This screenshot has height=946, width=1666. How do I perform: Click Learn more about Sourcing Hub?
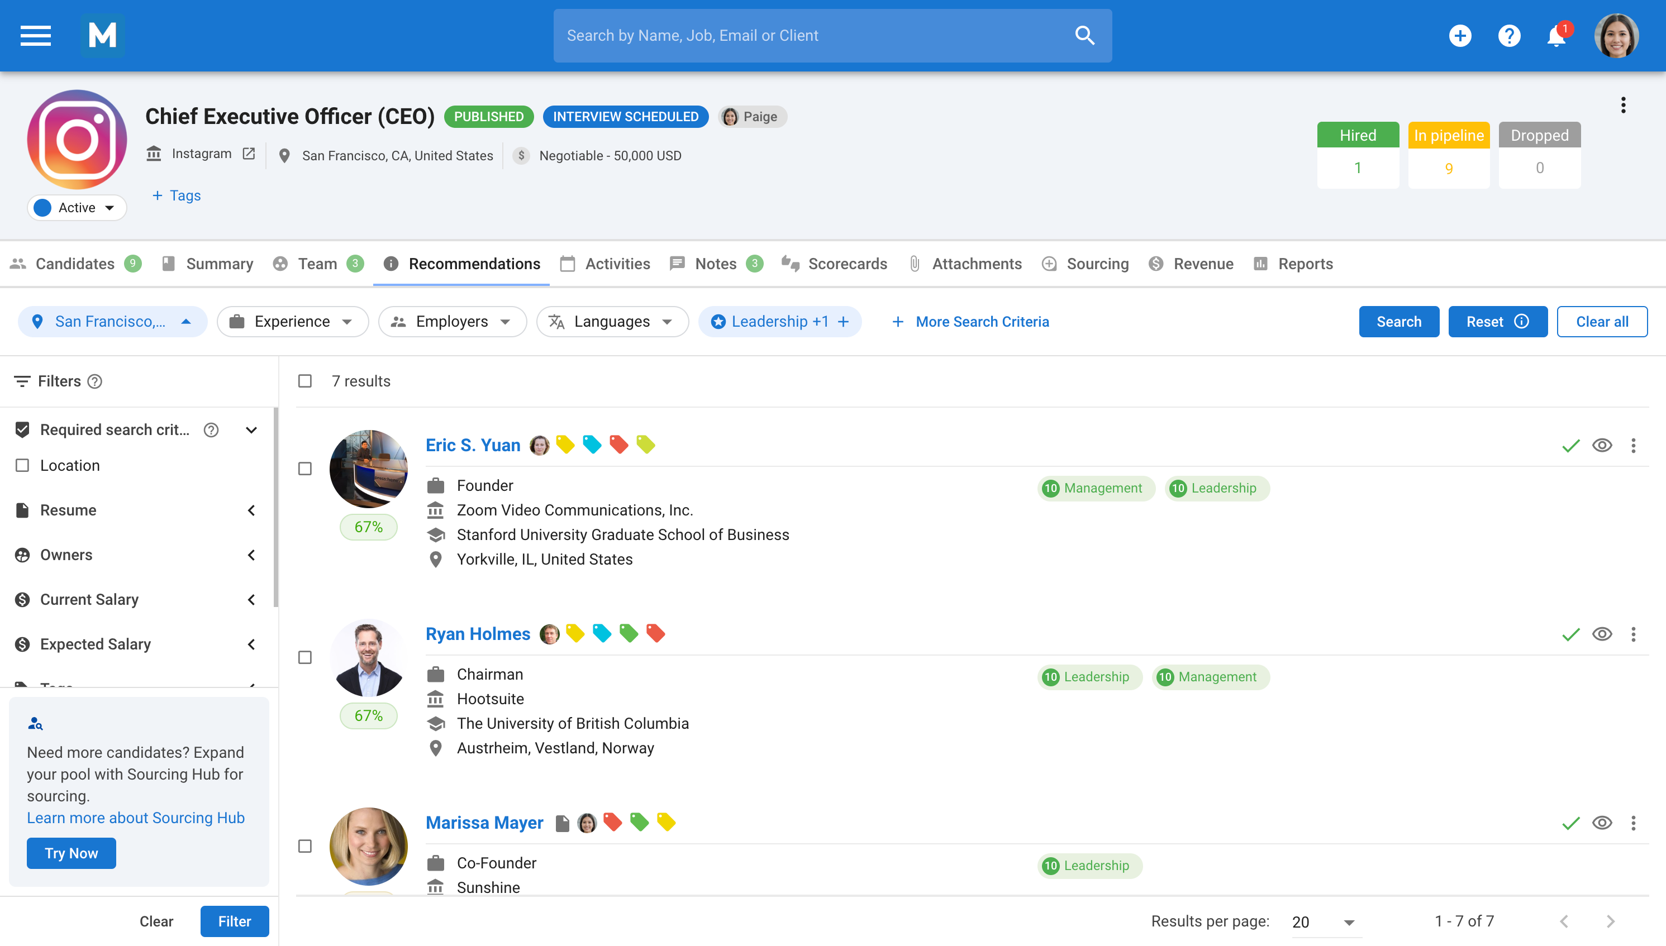click(x=135, y=818)
